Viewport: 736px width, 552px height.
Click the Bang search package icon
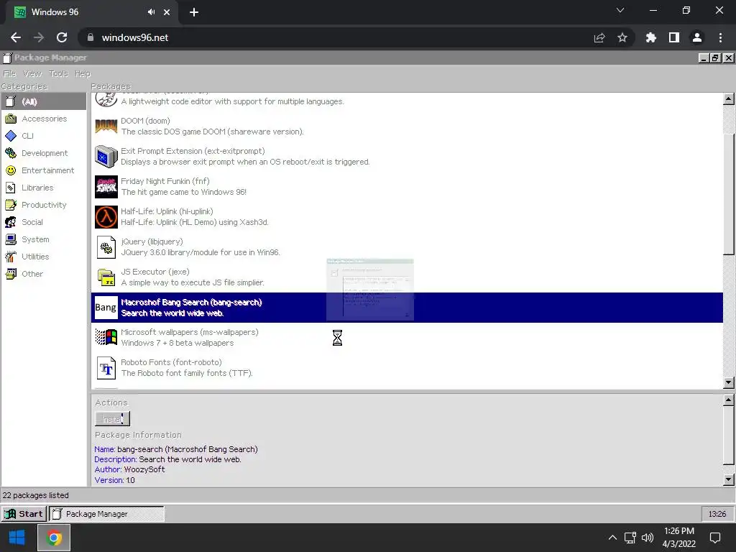[x=106, y=308]
